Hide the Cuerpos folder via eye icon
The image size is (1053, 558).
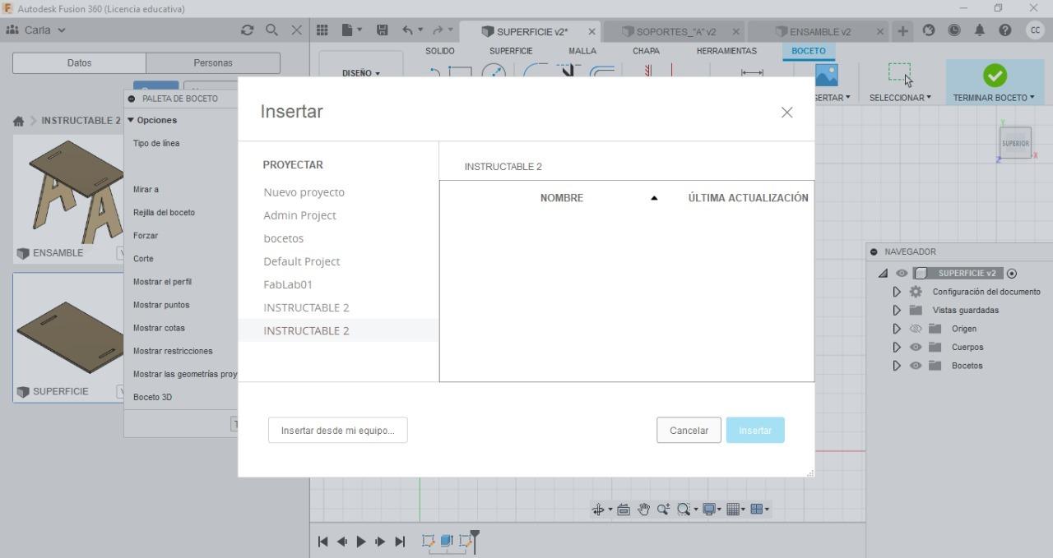coord(916,347)
